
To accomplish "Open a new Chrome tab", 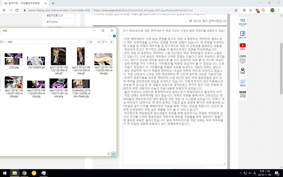I will tap(53, 3).
